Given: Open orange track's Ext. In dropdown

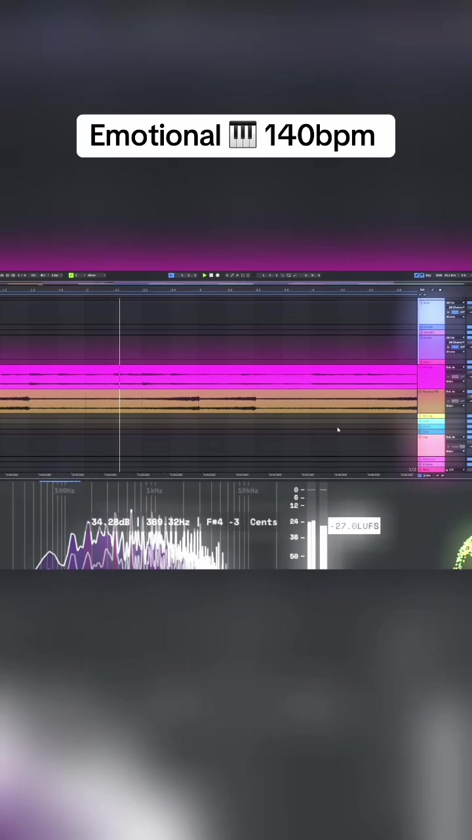Looking at the screenshot, I should (x=456, y=392).
